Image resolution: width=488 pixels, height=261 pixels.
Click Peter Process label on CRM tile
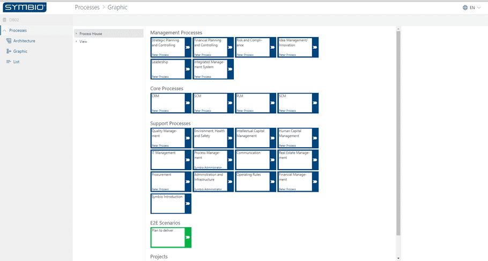click(160, 111)
